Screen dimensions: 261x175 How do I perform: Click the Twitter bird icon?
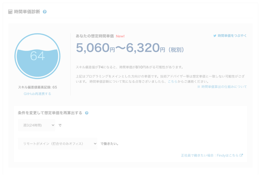point(215,36)
